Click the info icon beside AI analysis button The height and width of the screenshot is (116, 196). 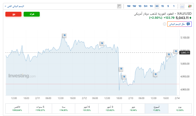coord(164,24)
